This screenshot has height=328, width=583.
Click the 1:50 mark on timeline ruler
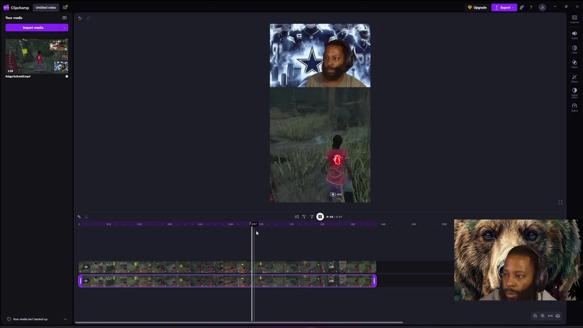[x=414, y=224]
